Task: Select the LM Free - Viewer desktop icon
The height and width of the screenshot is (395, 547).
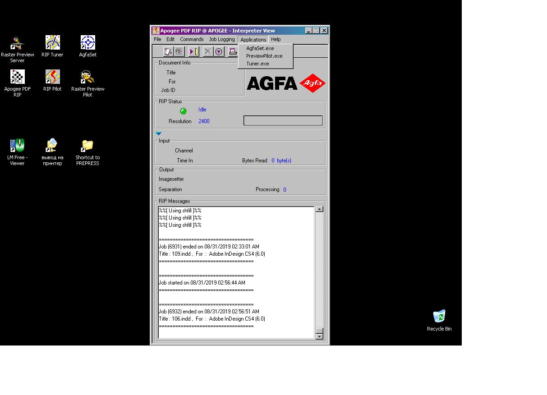Action: tap(18, 152)
